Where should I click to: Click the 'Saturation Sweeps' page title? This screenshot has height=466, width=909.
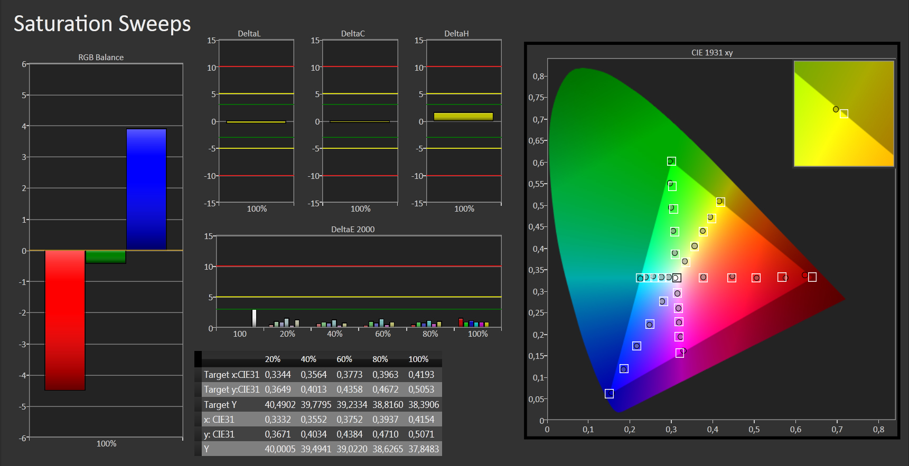[x=102, y=24]
